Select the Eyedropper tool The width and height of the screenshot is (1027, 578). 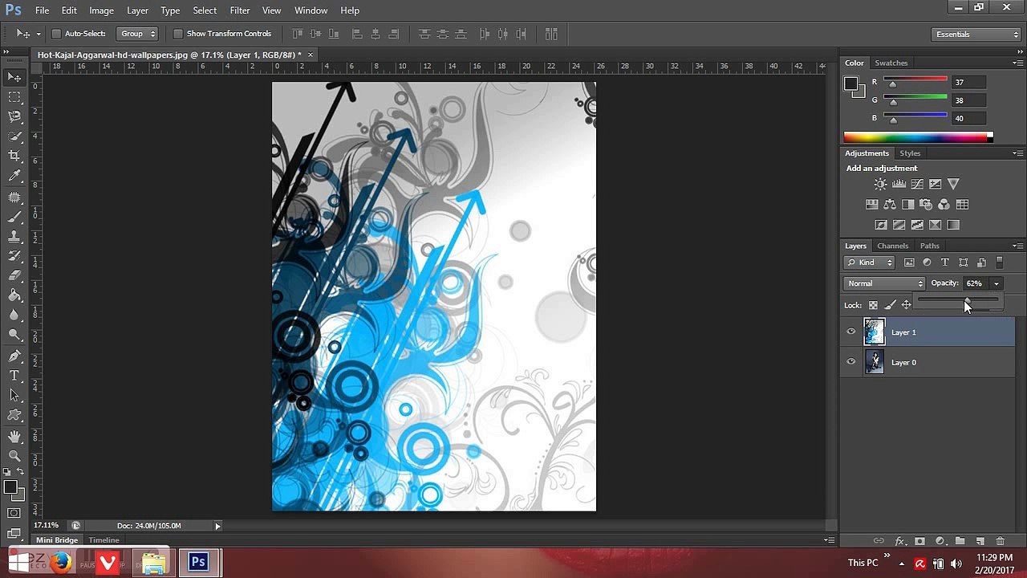point(14,176)
